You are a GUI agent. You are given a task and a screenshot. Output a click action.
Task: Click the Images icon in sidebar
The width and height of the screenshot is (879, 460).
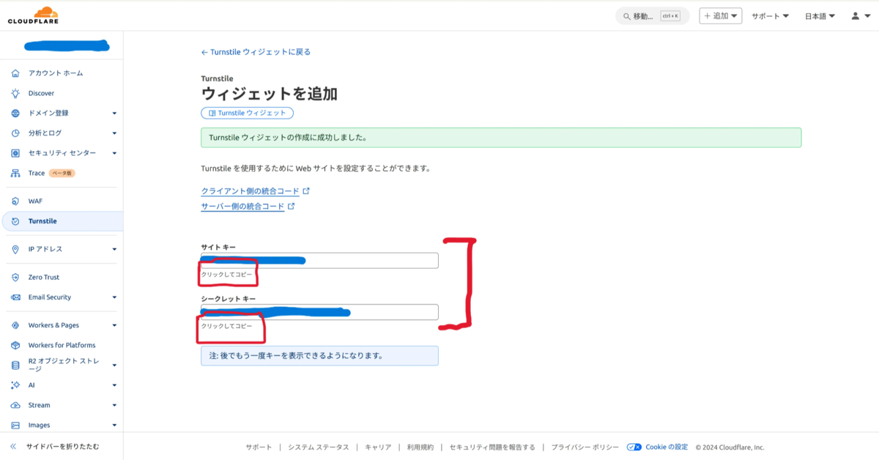point(15,425)
